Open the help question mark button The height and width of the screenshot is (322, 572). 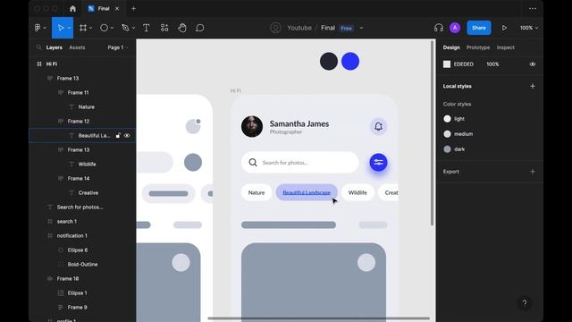pyautogui.click(x=525, y=302)
